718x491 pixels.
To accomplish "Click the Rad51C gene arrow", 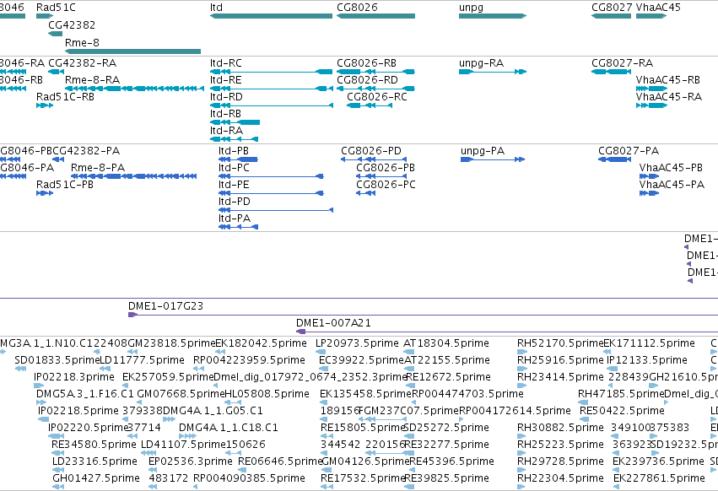I will (45, 16).
